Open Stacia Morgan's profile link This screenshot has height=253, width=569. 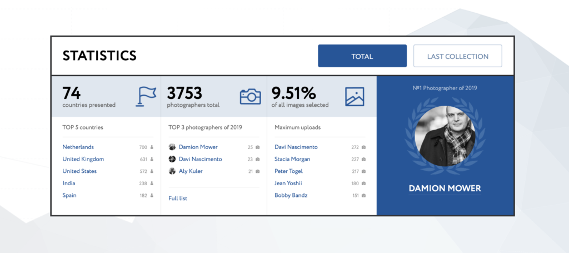point(292,159)
